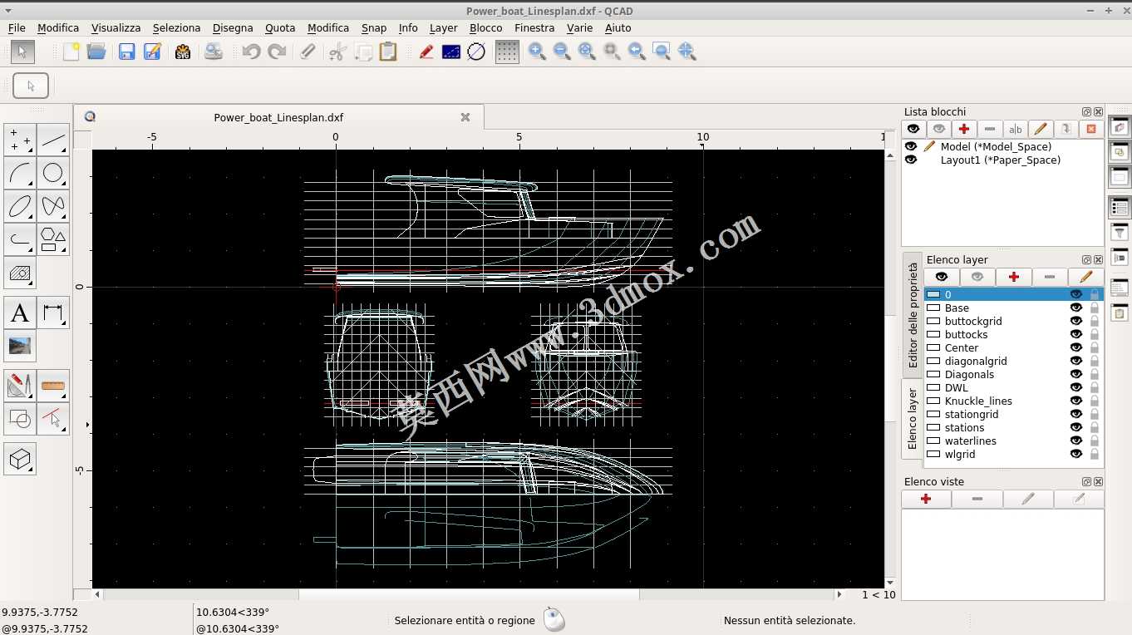Toggle lock on stations layer

pos(1095,427)
